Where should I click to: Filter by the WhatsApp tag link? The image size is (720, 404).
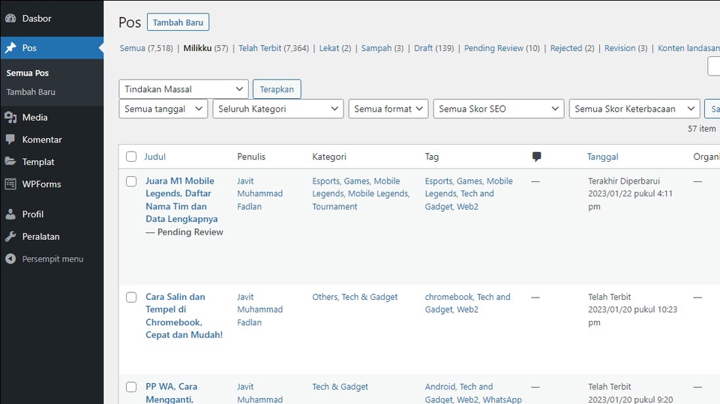point(502,400)
